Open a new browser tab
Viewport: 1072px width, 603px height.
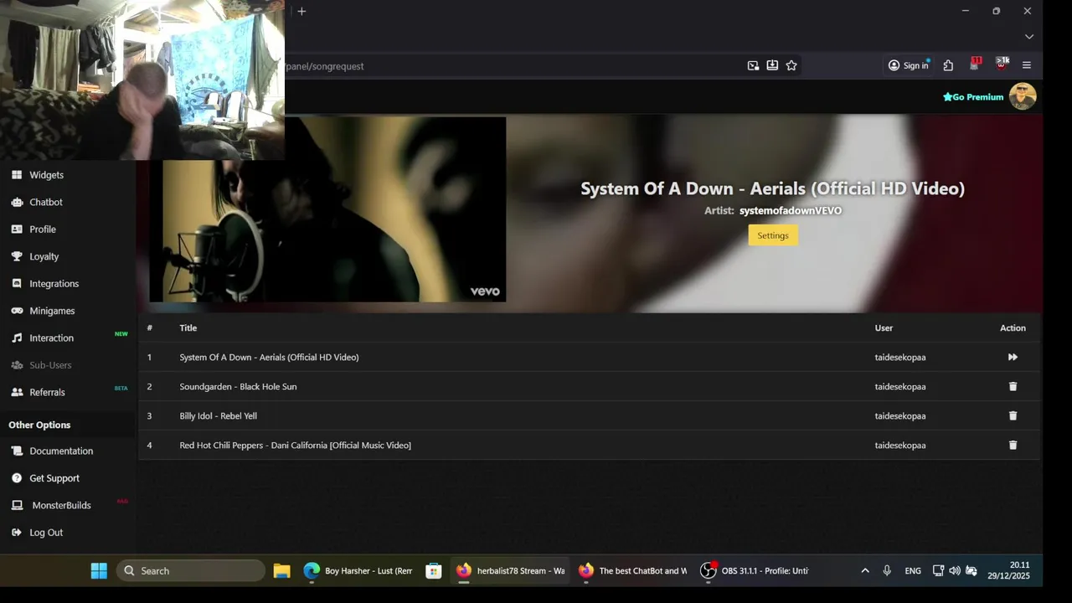[301, 11]
